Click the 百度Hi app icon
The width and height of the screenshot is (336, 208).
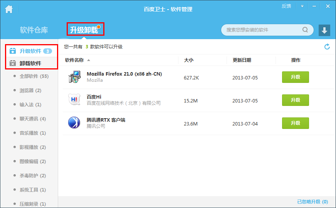74,100
